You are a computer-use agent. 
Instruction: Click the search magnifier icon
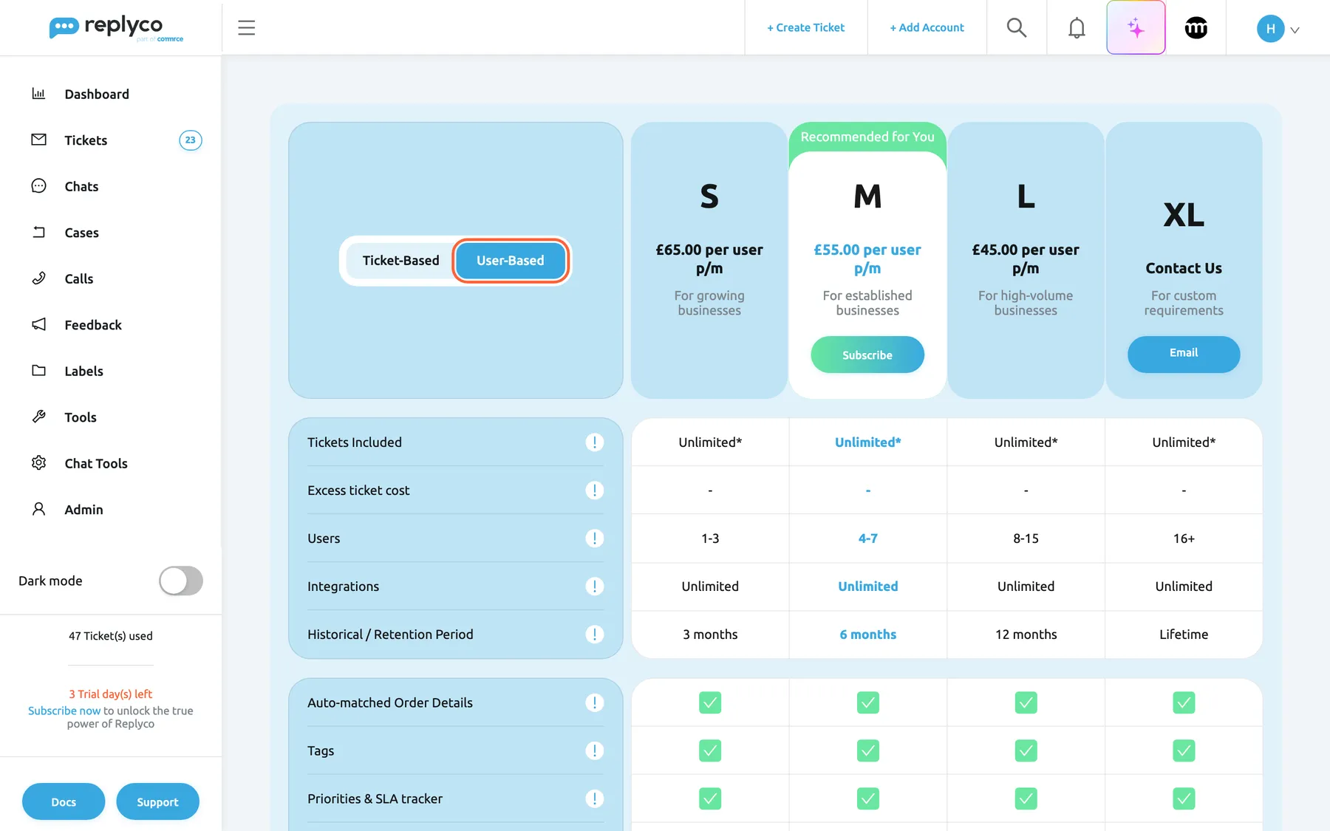[x=1017, y=28]
